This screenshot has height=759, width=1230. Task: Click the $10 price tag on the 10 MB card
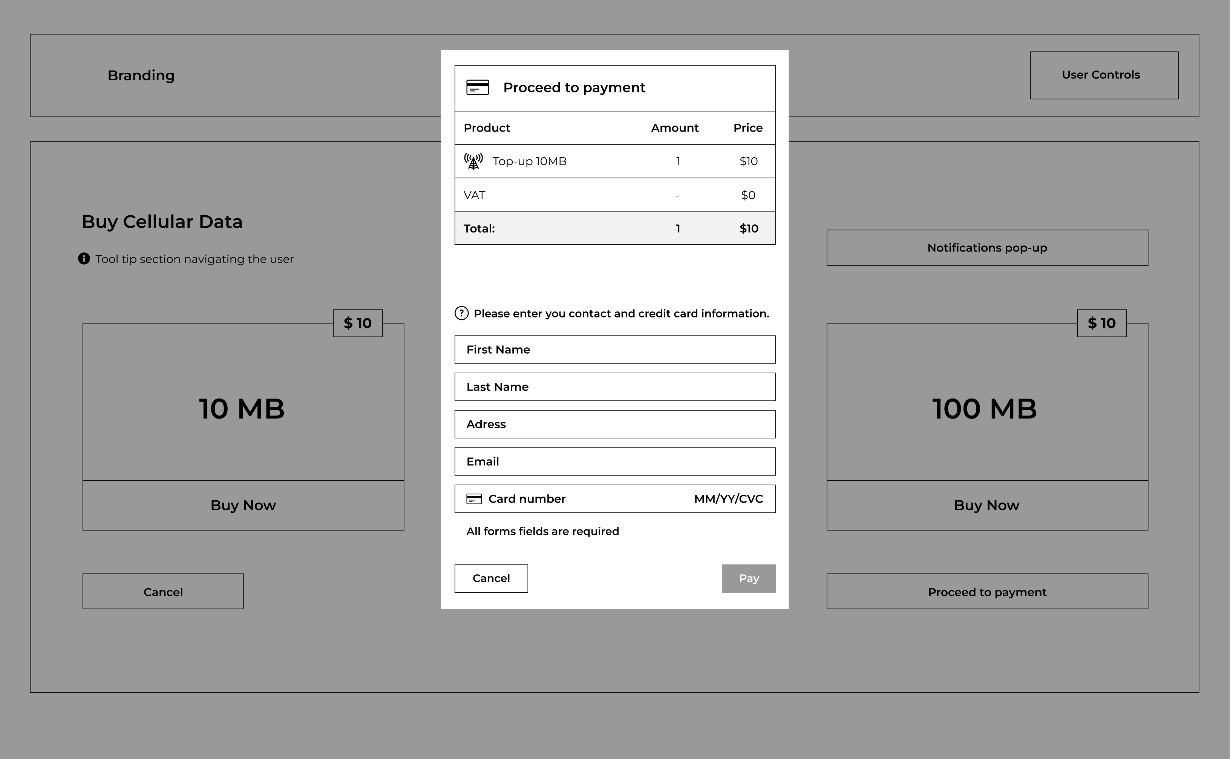click(357, 323)
